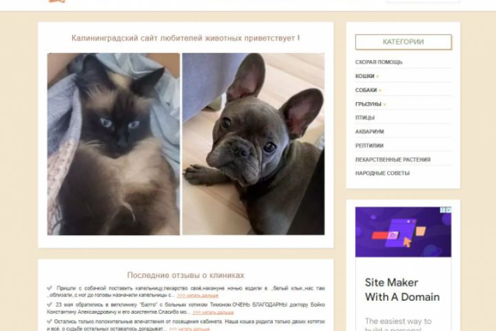This screenshot has height=331, width=496.
Task: Open ЛЕКАРСТВЕННЫЕ РАСТЕНИЯ category
Action: pos(393,160)
